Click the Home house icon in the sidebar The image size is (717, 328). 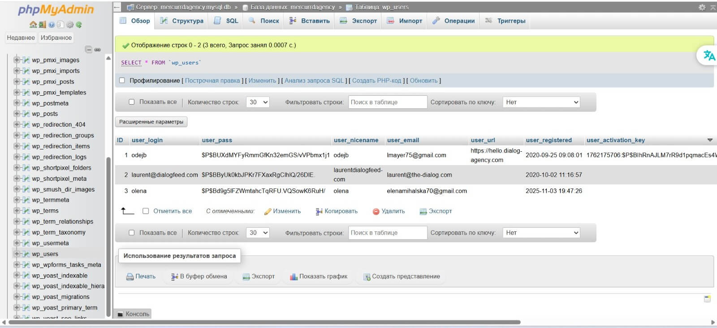coord(33,25)
